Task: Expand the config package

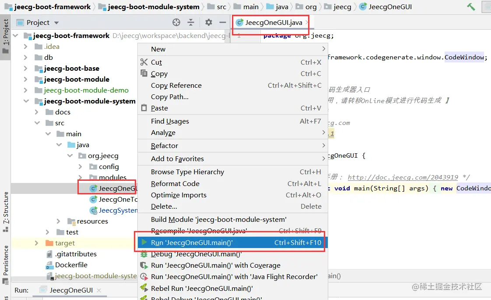Action: point(80,166)
